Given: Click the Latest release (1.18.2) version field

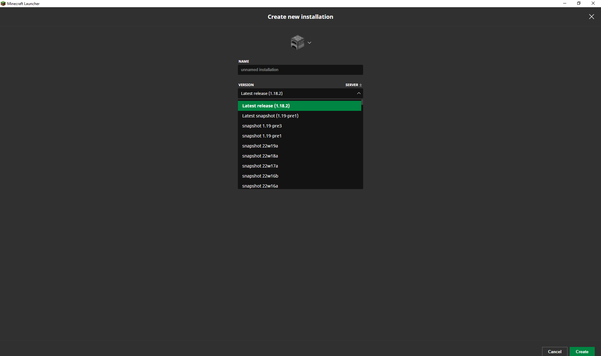Looking at the screenshot, I should [x=294, y=93].
